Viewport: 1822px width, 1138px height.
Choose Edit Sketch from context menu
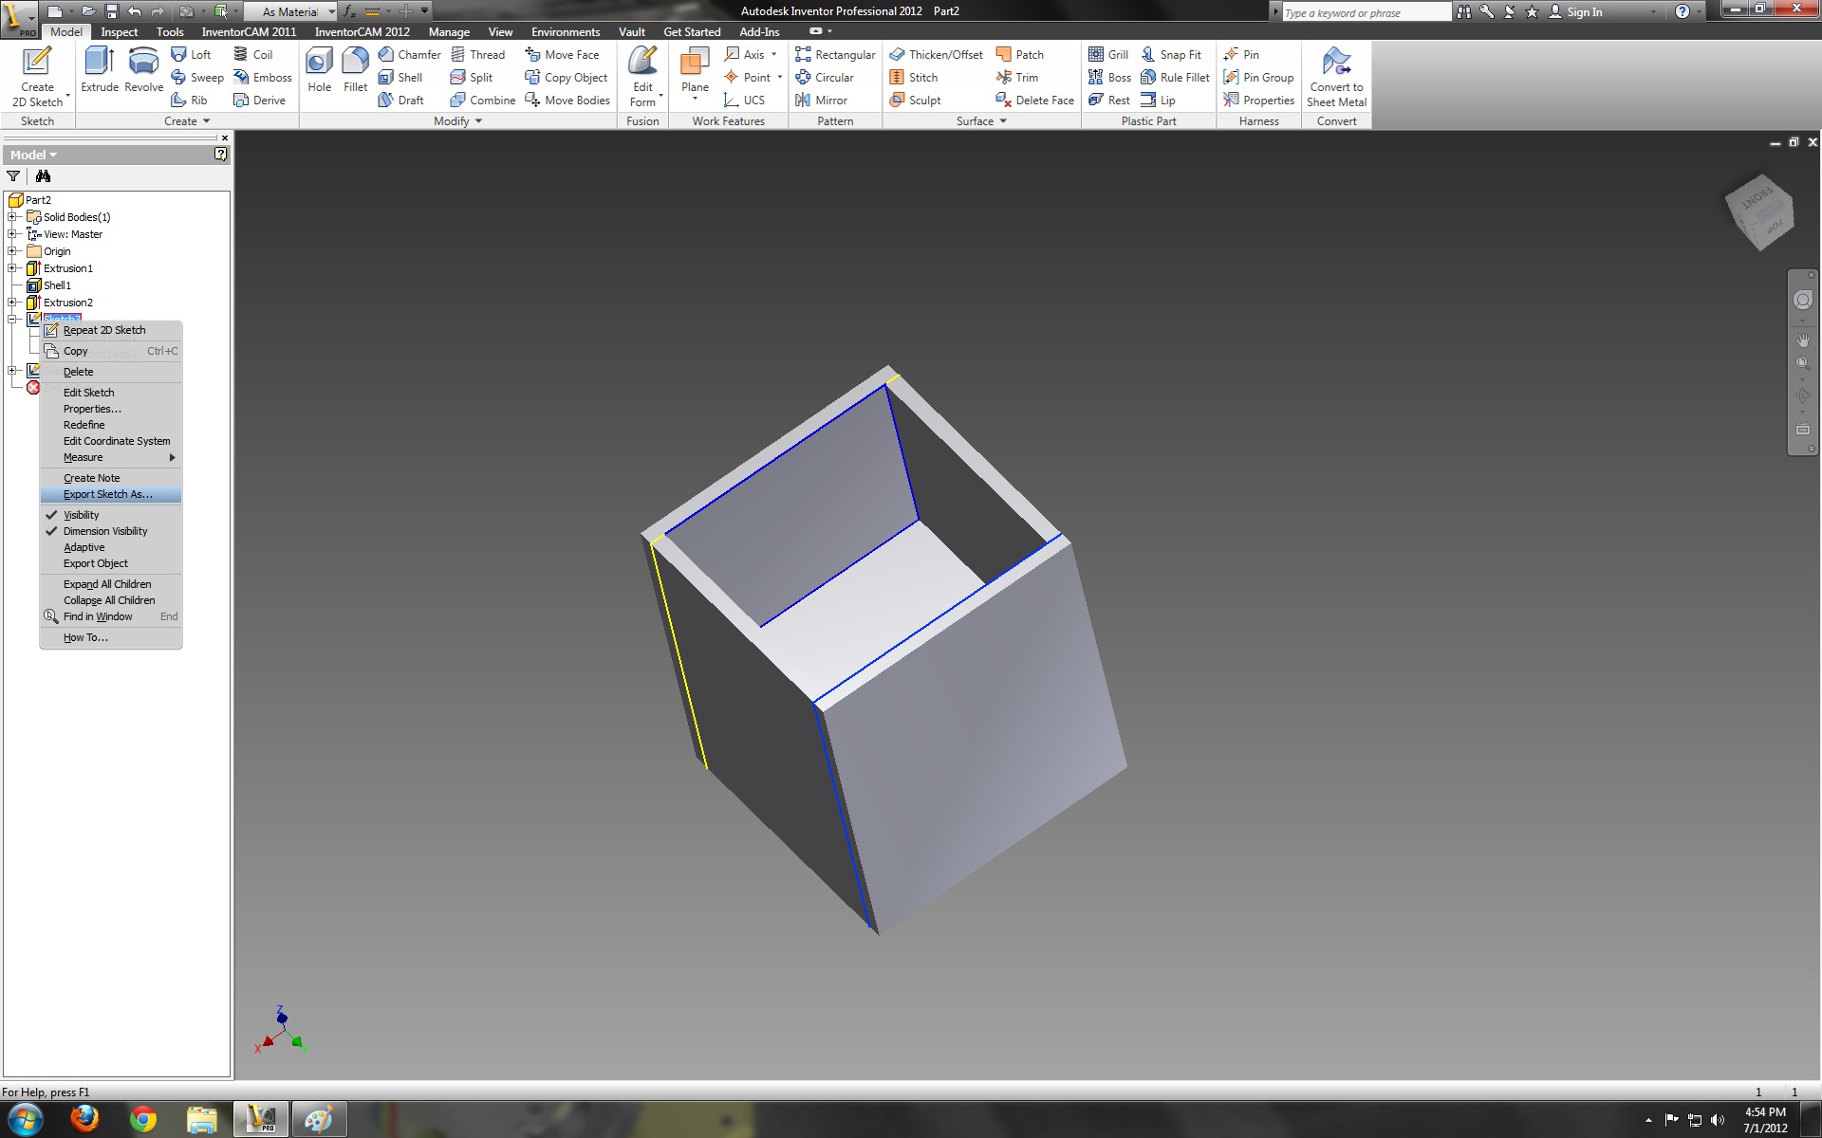pos(111,393)
